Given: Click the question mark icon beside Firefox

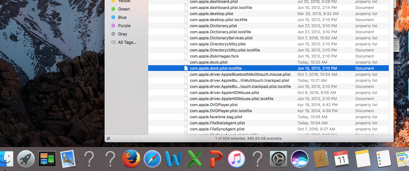Looking at the screenshot, I should [110, 159].
